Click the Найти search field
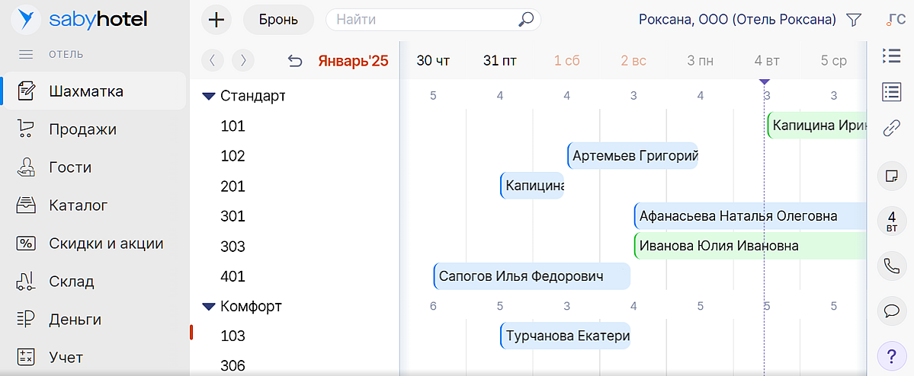 [423, 20]
